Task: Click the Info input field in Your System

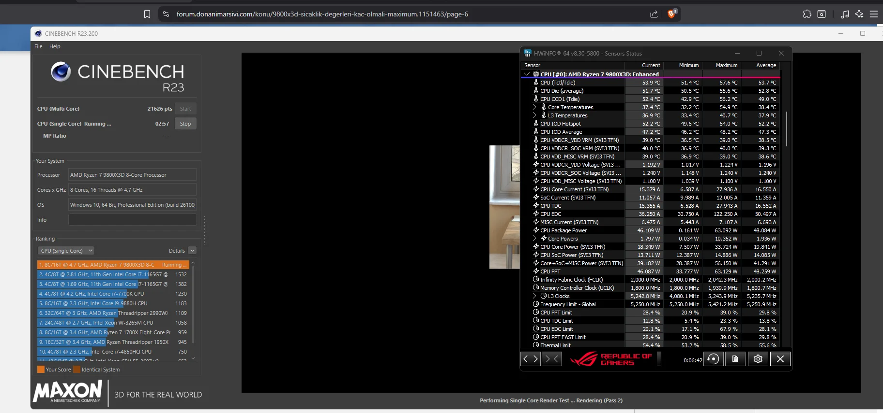Action: tap(132, 220)
